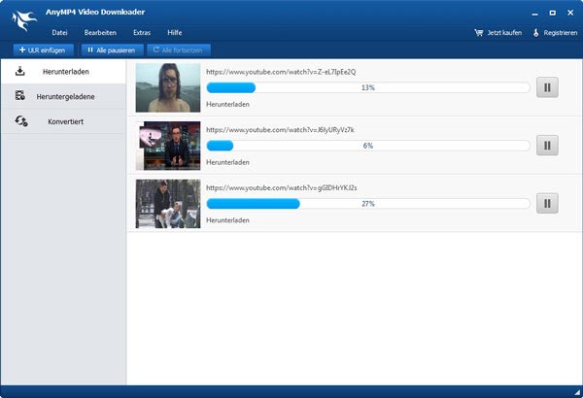Click Jetzt kaufen link

(504, 33)
